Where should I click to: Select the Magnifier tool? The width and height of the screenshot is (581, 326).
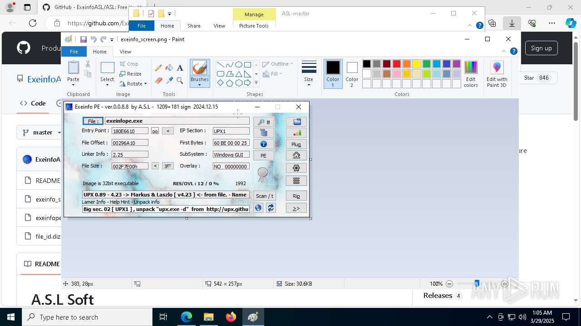click(180, 81)
